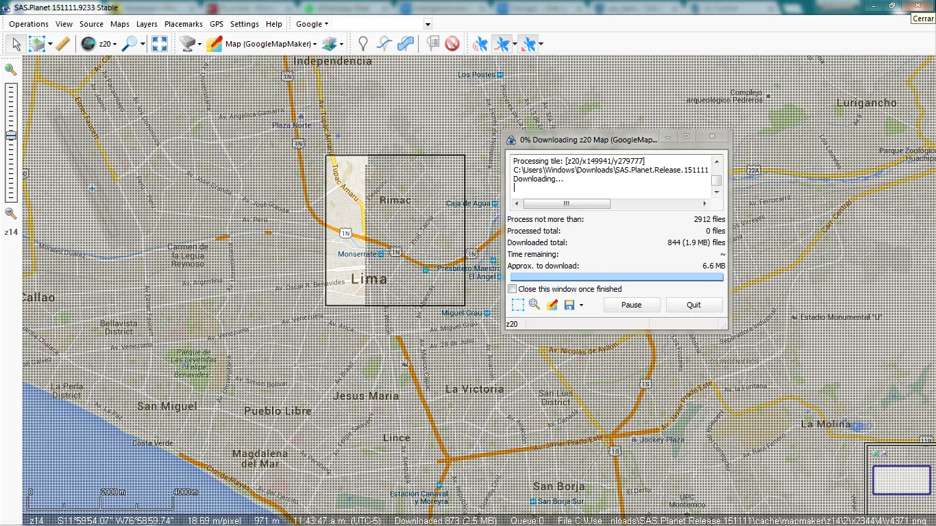Click the globe grid zoom icon

pos(88,44)
